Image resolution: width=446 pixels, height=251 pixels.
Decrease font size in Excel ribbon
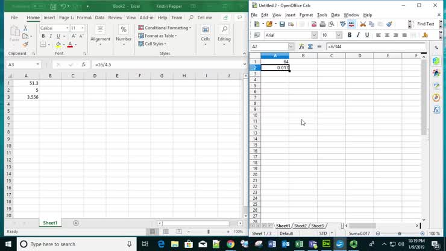coord(81,36)
